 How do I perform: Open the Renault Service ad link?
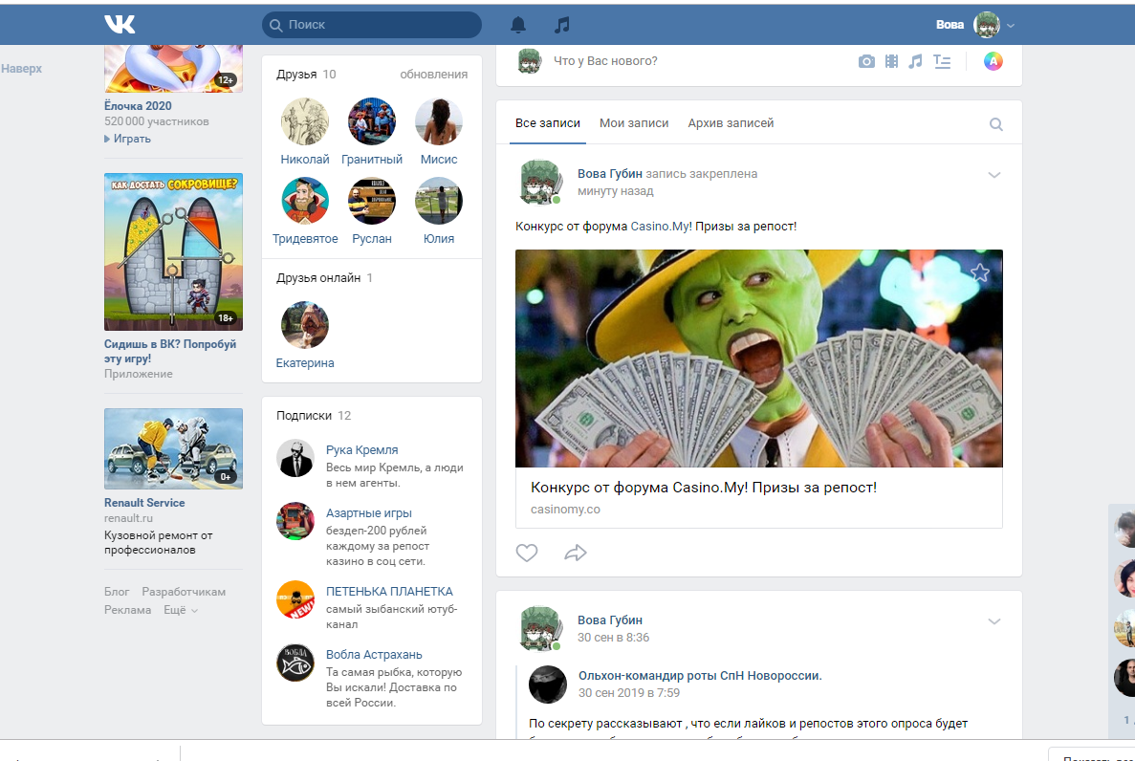(x=144, y=503)
